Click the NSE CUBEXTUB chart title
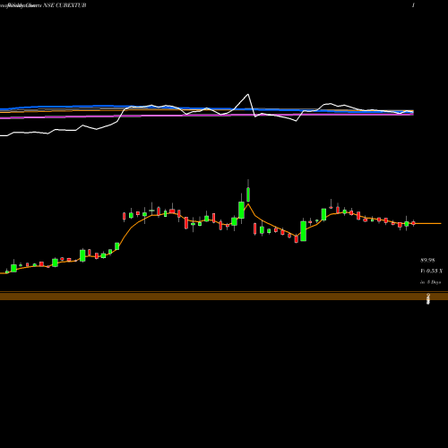 coord(65,5)
